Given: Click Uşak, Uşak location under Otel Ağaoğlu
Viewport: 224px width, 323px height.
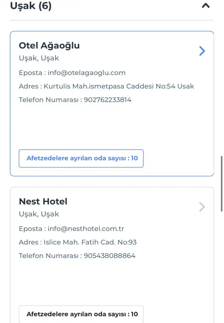Looking at the screenshot, I should pyautogui.click(x=39, y=58).
